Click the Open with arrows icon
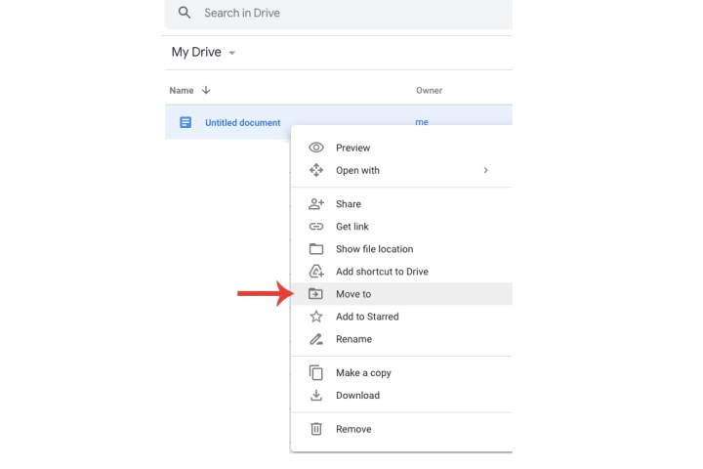This screenshot has width=703, height=469. (316, 170)
